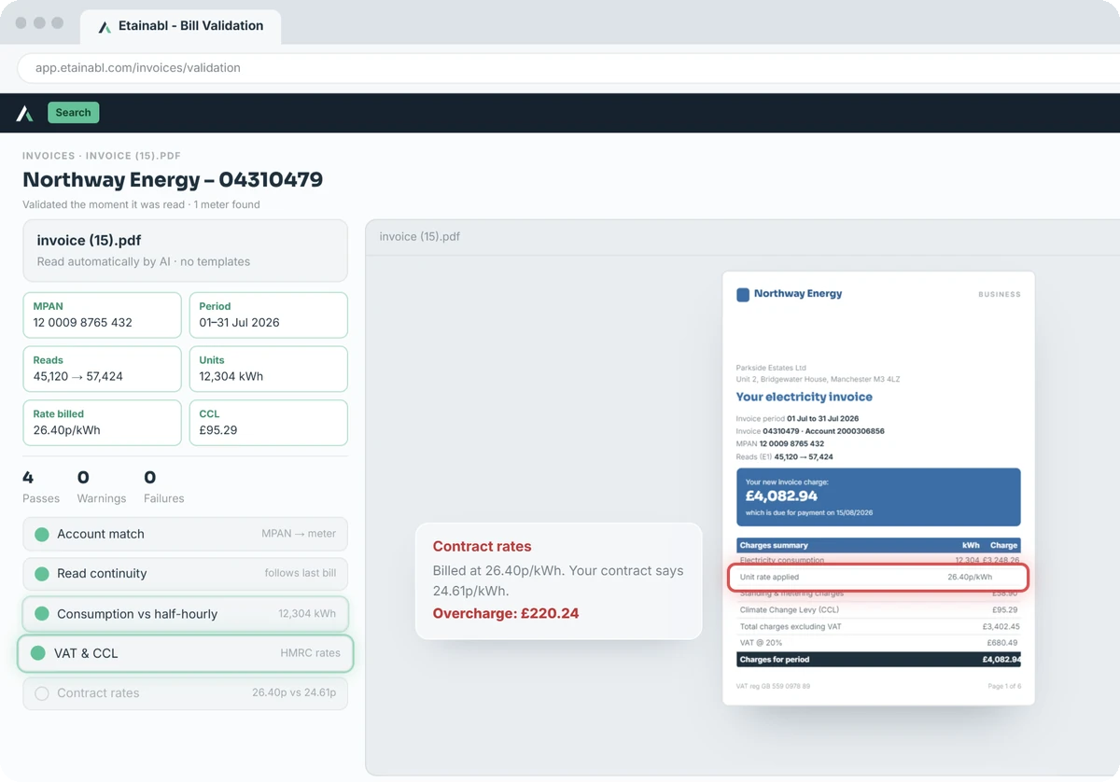Click the Etainabl logo in the dark navigation bar

(x=25, y=113)
